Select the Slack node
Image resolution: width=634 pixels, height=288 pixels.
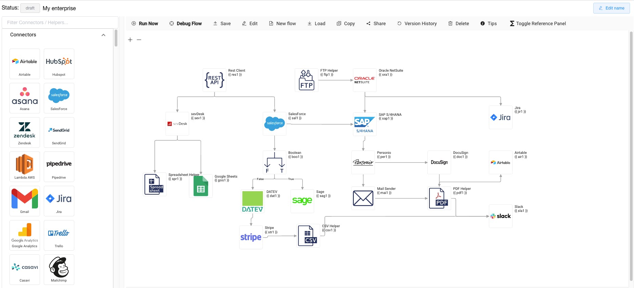501,216
